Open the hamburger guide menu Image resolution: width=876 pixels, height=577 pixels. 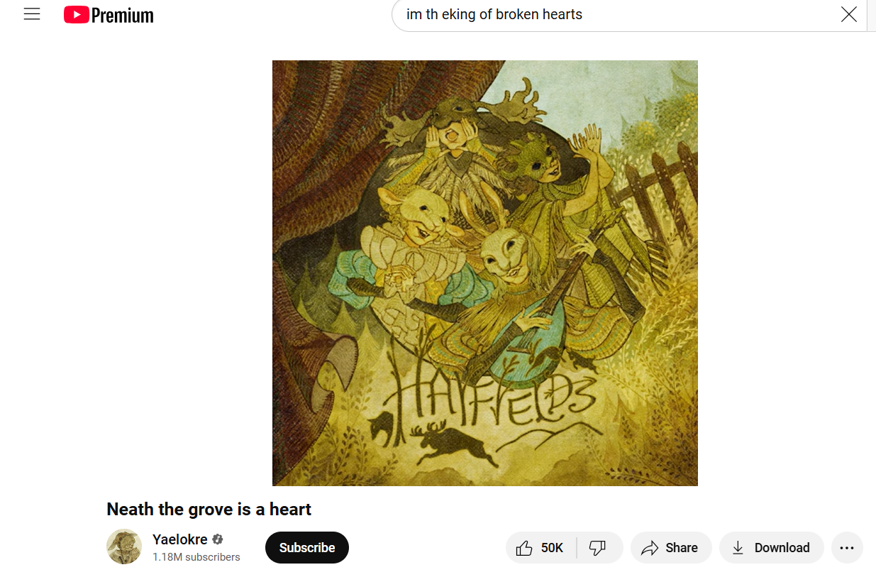tap(32, 14)
